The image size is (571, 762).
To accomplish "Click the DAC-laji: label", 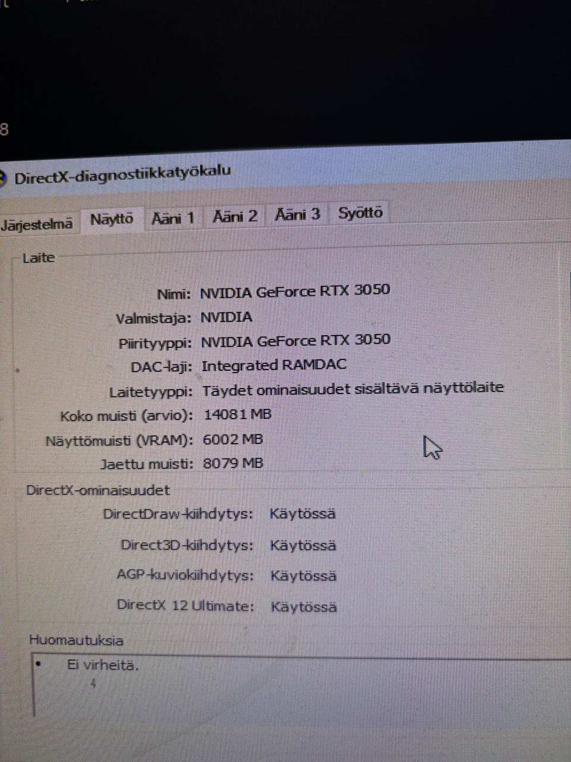I will tap(161, 367).
